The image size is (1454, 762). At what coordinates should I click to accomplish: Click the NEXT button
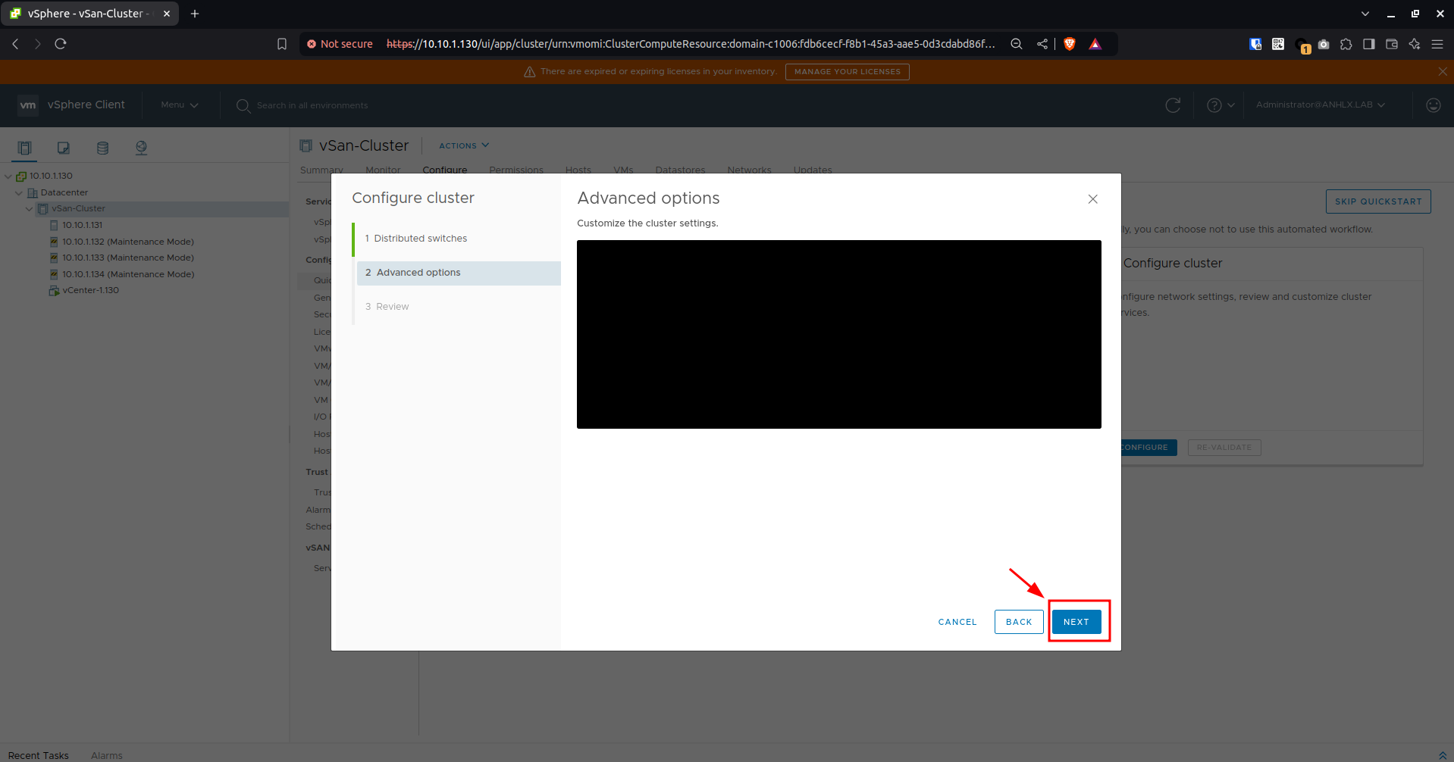tap(1076, 621)
